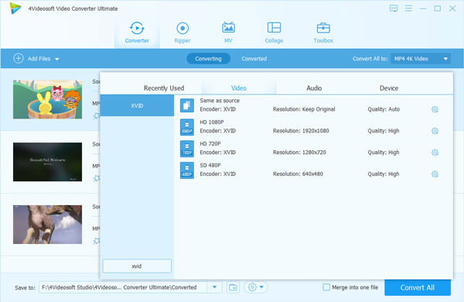
Task: Switch to the MV module
Action: [x=228, y=33]
